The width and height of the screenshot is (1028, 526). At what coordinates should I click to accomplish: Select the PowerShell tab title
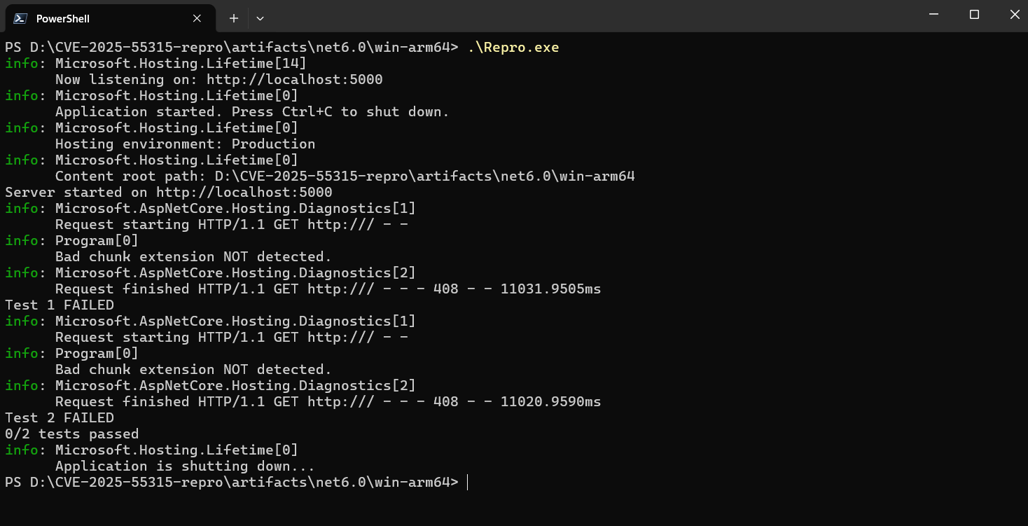point(63,19)
